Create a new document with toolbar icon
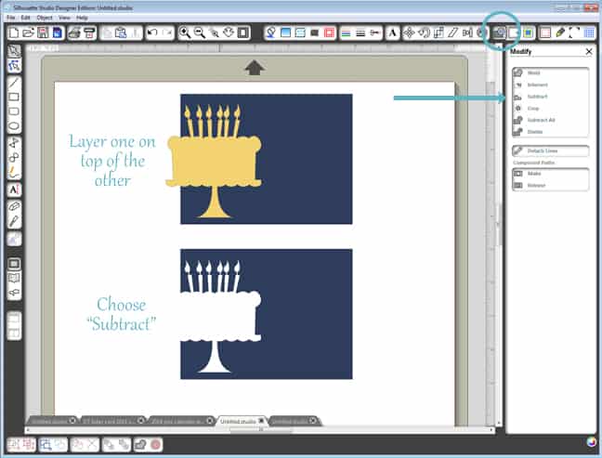The height and width of the screenshot is (458, 602). point(14,33)
